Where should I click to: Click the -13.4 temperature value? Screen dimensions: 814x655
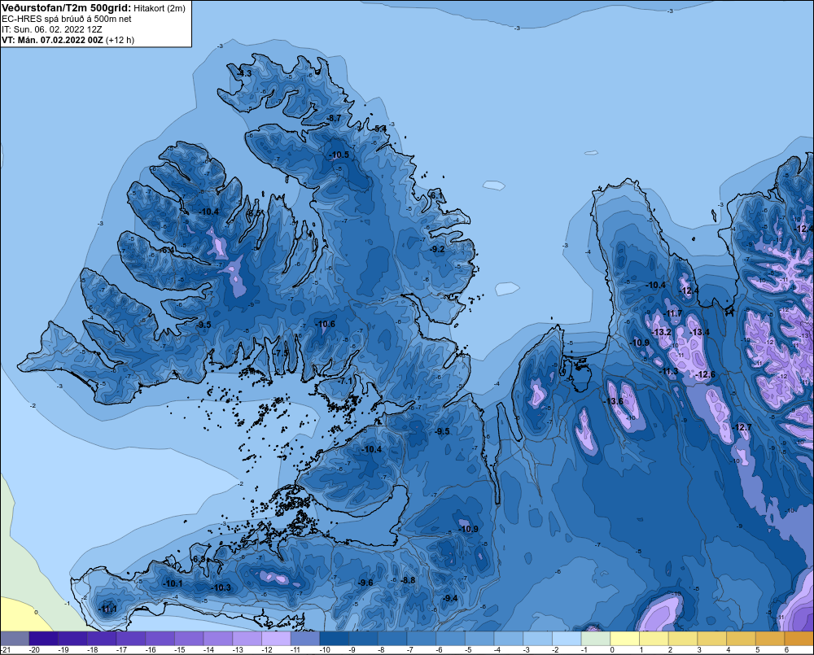(x=699, y=332)
